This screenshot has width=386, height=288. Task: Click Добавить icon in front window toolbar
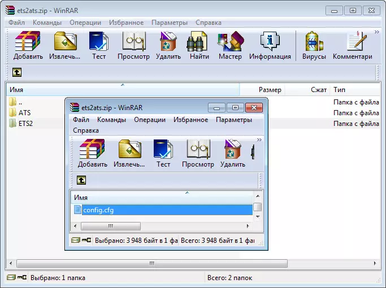point(92,149)
